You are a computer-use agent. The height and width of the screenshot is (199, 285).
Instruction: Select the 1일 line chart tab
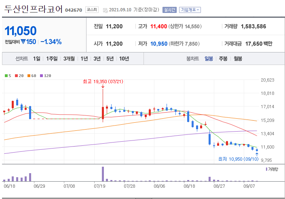tap(37, 59)
